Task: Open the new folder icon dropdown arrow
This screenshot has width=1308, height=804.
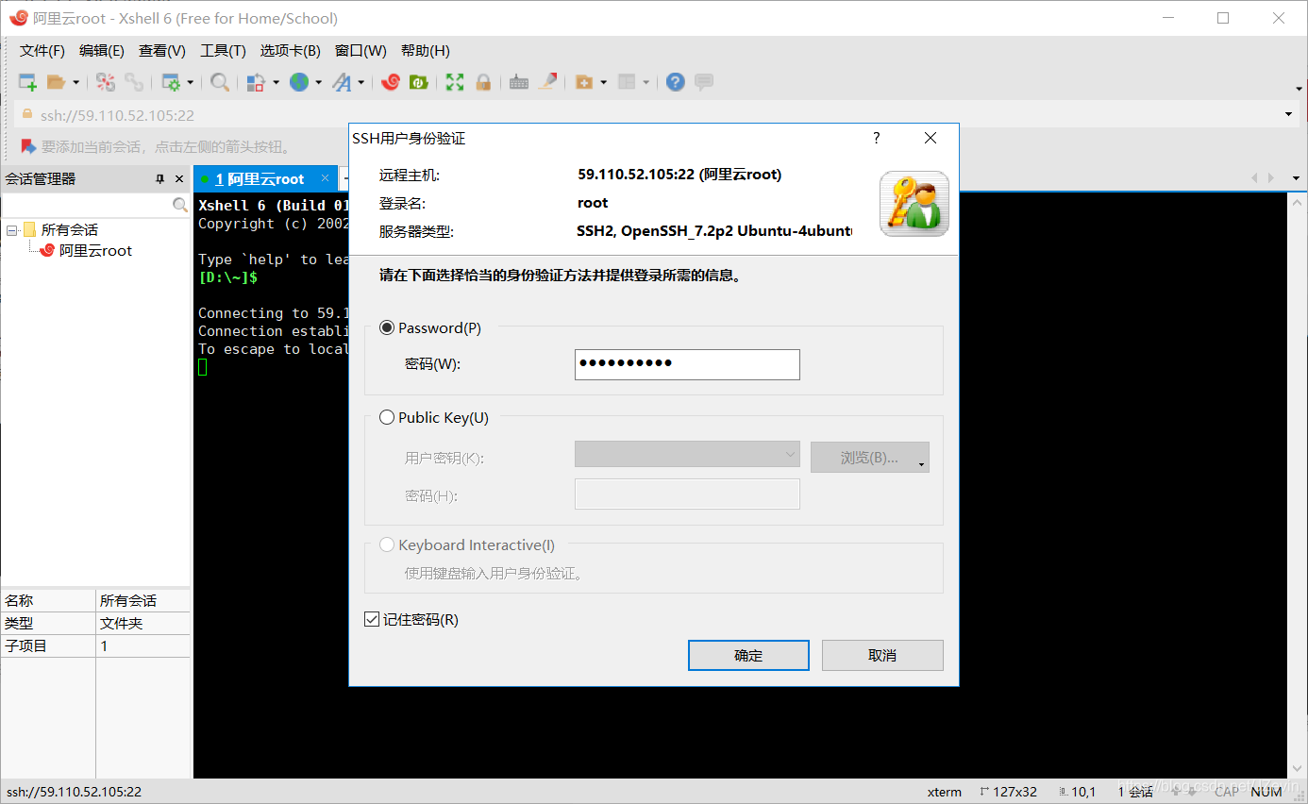Action: pos(603,83)
